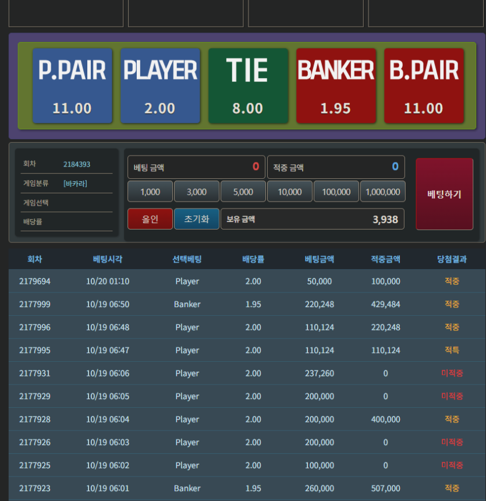Click the 429,484 payout amount cell
The image size is (486, 501).
[386, 304]
